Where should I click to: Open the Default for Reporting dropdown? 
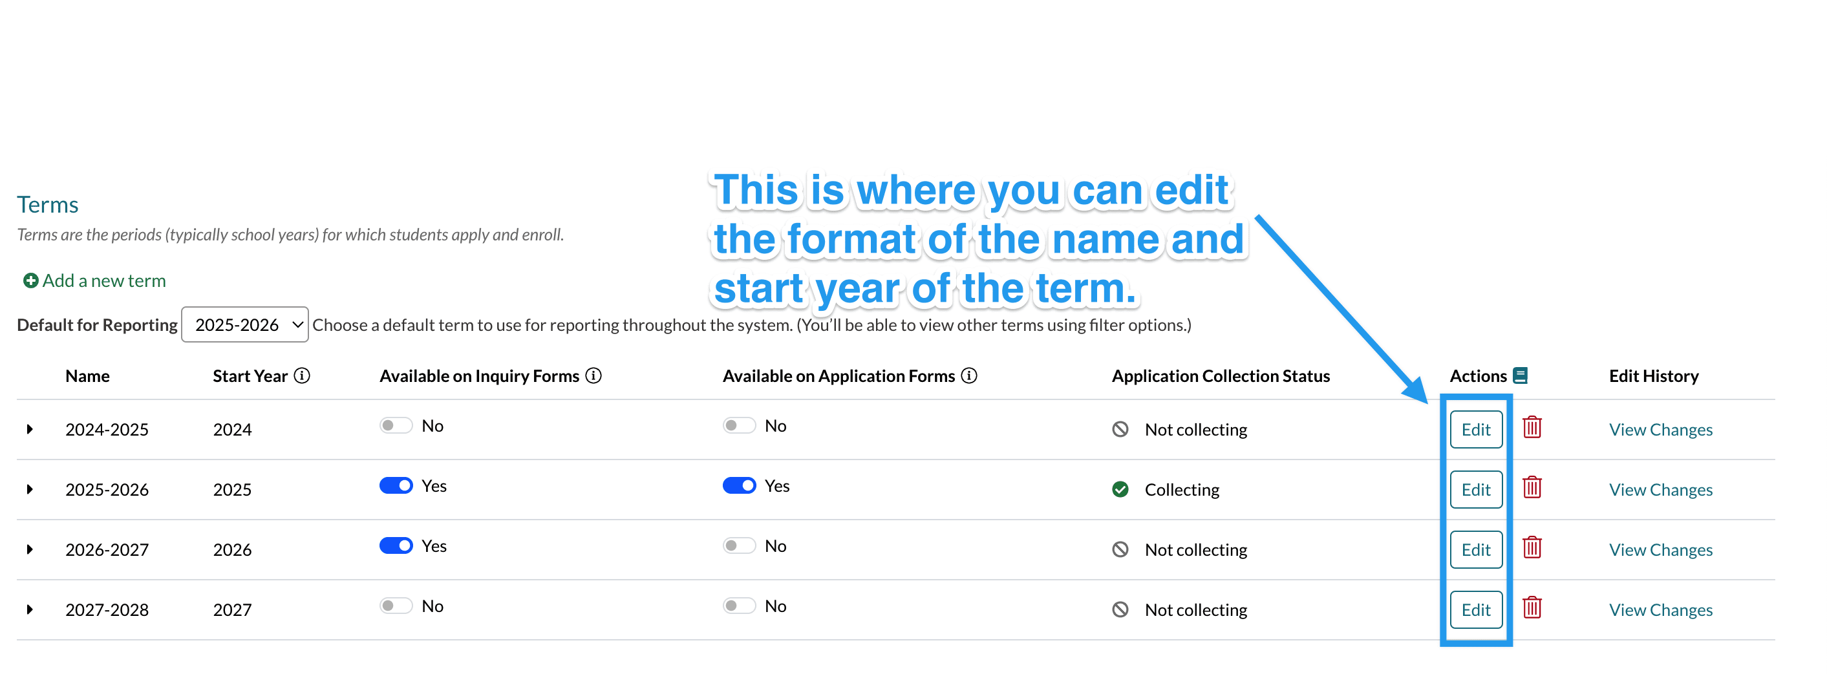coord(244,325)
